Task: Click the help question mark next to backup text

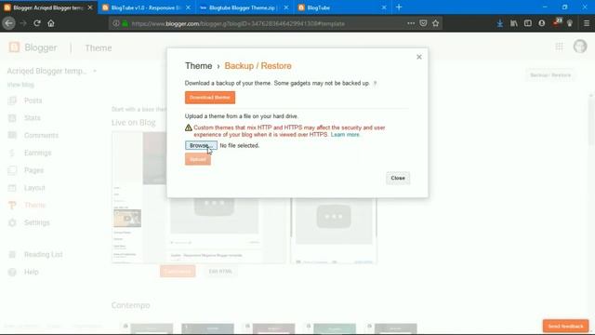Action: (x=375, y=83)
